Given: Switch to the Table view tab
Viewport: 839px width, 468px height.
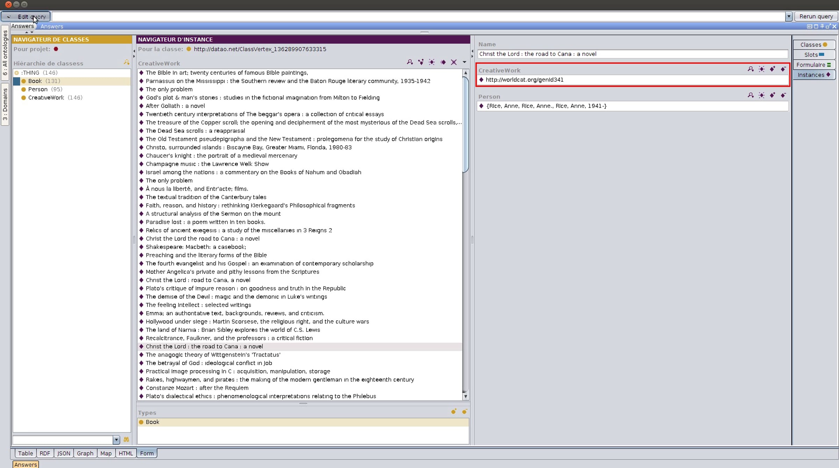Looking at the screenshot, I should 26,453.
